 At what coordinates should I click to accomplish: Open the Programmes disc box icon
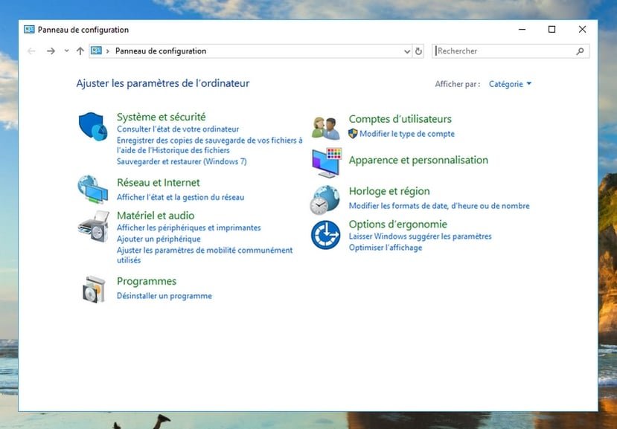[94, 289]
